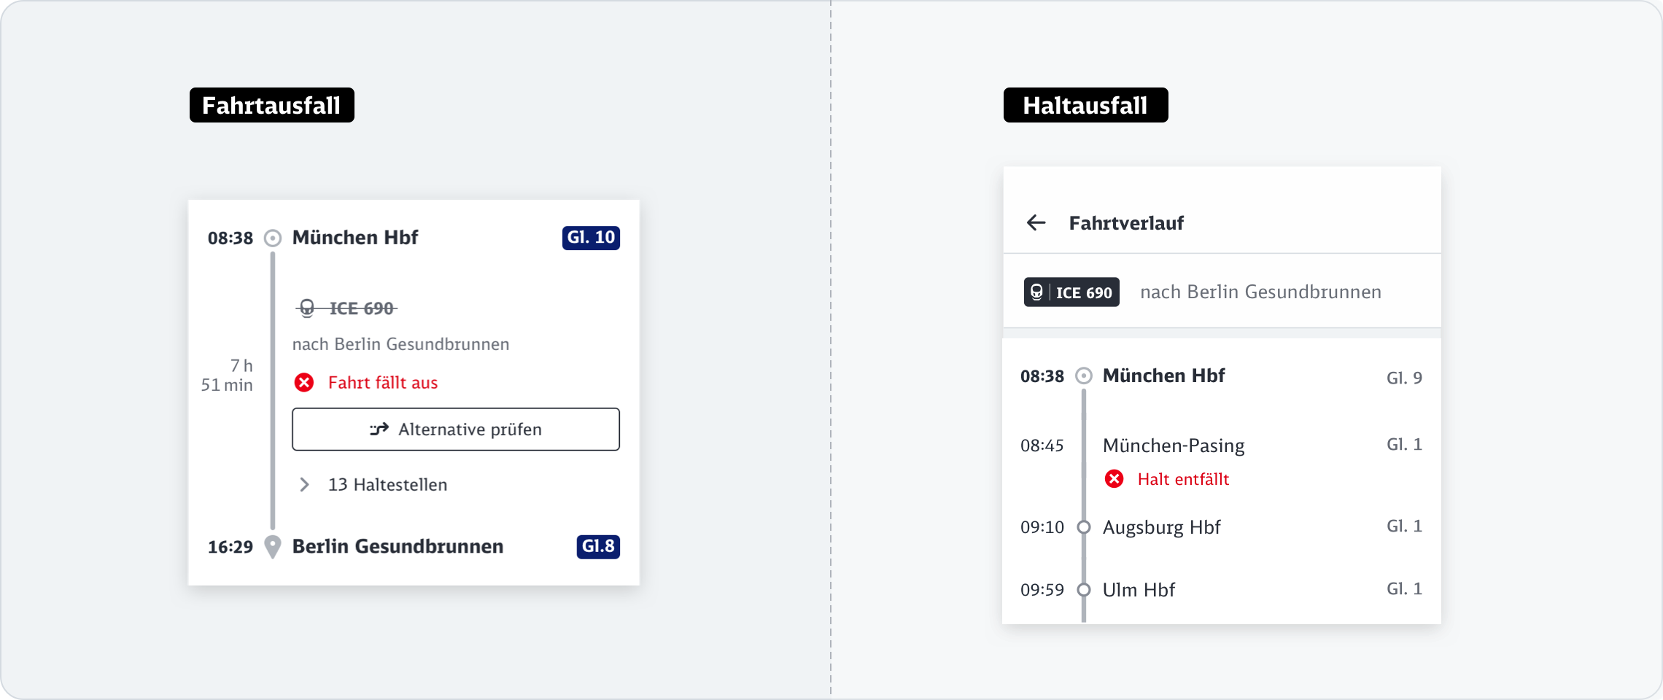Click the red error icon beside Fahrt fällt aus
Screen dimensions: 1663x700
click(x=304, y=383)
